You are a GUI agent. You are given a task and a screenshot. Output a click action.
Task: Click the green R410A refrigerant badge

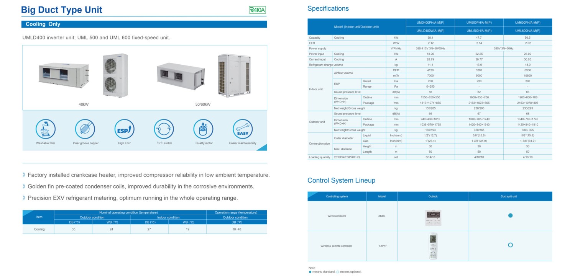[257, 10]
